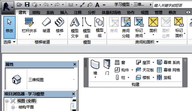Viewport: 192px width, 111px height.
Task: Click the Tag by Category icon
Action: tap(90, 5)
